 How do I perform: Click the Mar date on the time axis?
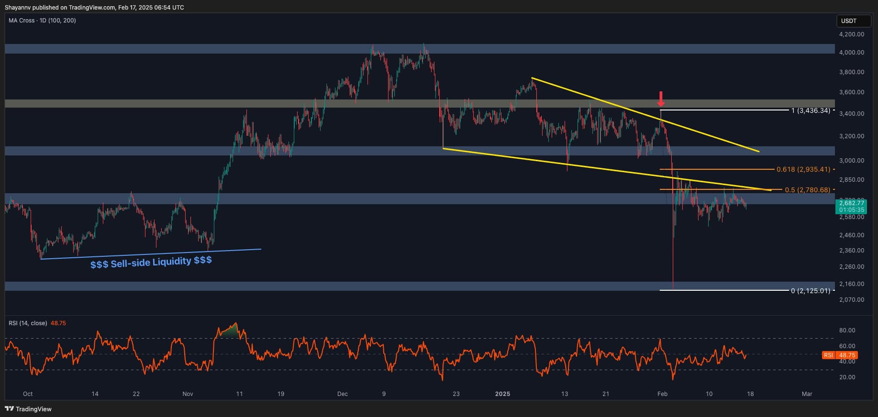[807, 394]
